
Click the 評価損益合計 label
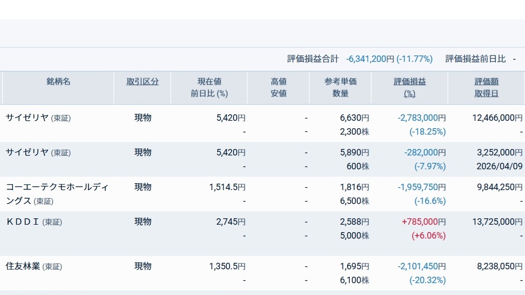coord(313,59)
